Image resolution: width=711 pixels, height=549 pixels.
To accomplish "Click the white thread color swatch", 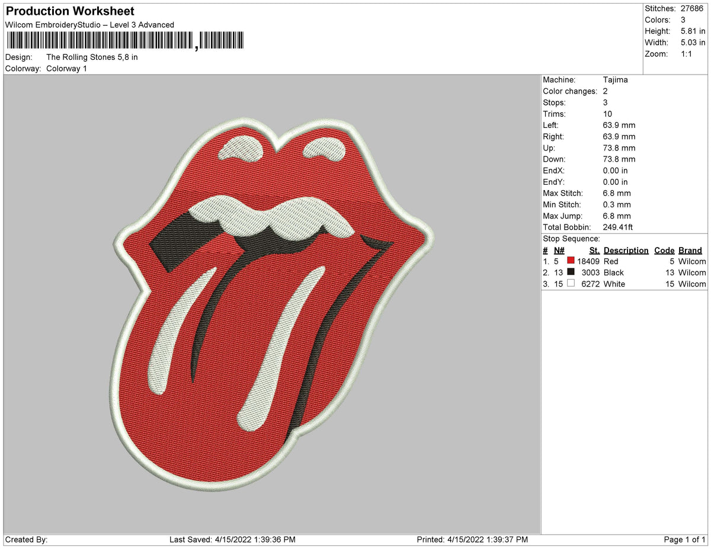I will coord(571,283).
